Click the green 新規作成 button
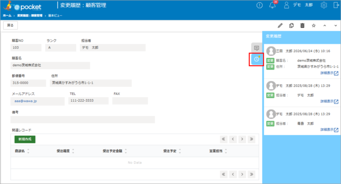 tap(25, 139)
